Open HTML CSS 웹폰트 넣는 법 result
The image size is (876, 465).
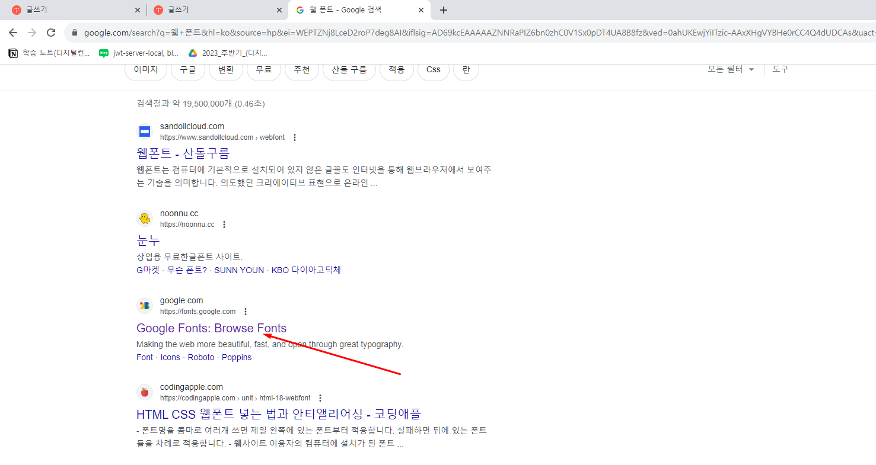[279, 414]
